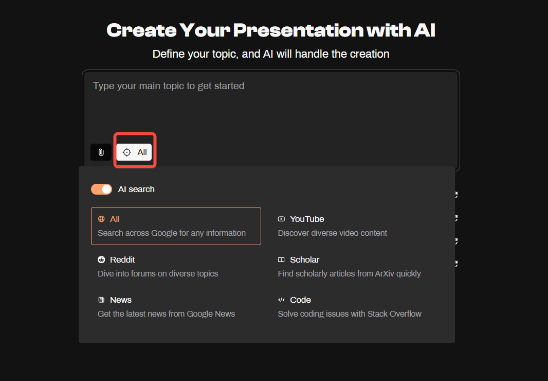Click the Reddit alien icon
Viewport: 548px width, 381px height.
(x=101, y=259)
